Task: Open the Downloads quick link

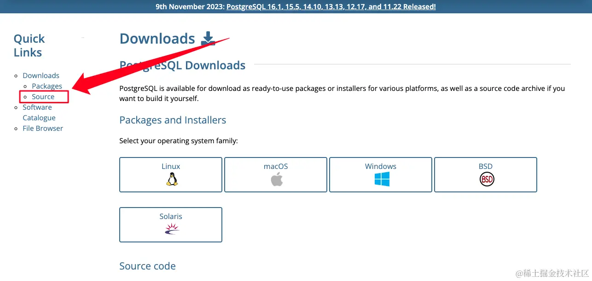Action: (41, 75)
